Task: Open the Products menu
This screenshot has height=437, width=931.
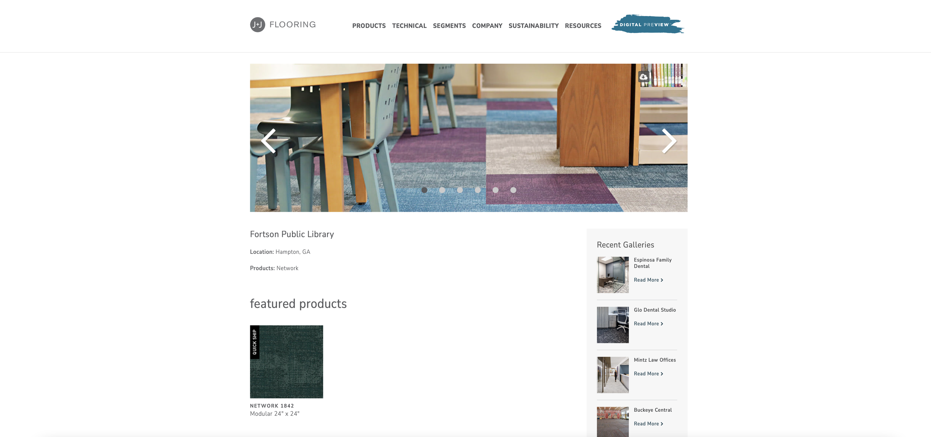Action: 369,26
